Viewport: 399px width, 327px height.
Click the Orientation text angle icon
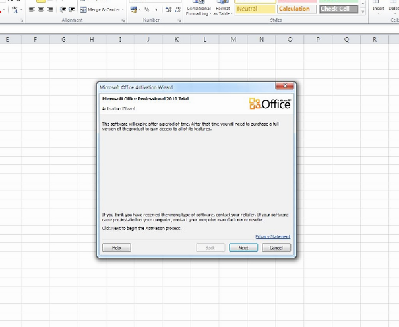pyautogui.click(x=15, y=9)
